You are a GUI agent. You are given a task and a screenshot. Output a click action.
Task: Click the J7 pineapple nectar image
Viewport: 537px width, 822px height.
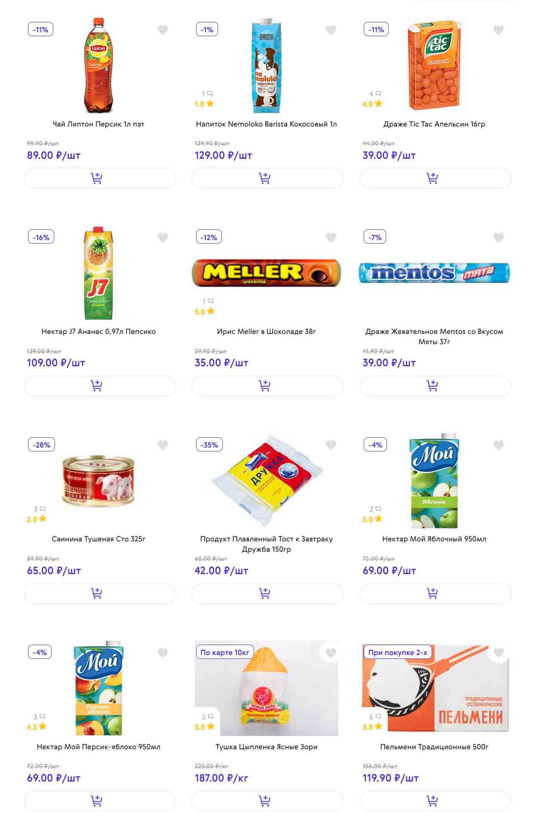[98, 274]
